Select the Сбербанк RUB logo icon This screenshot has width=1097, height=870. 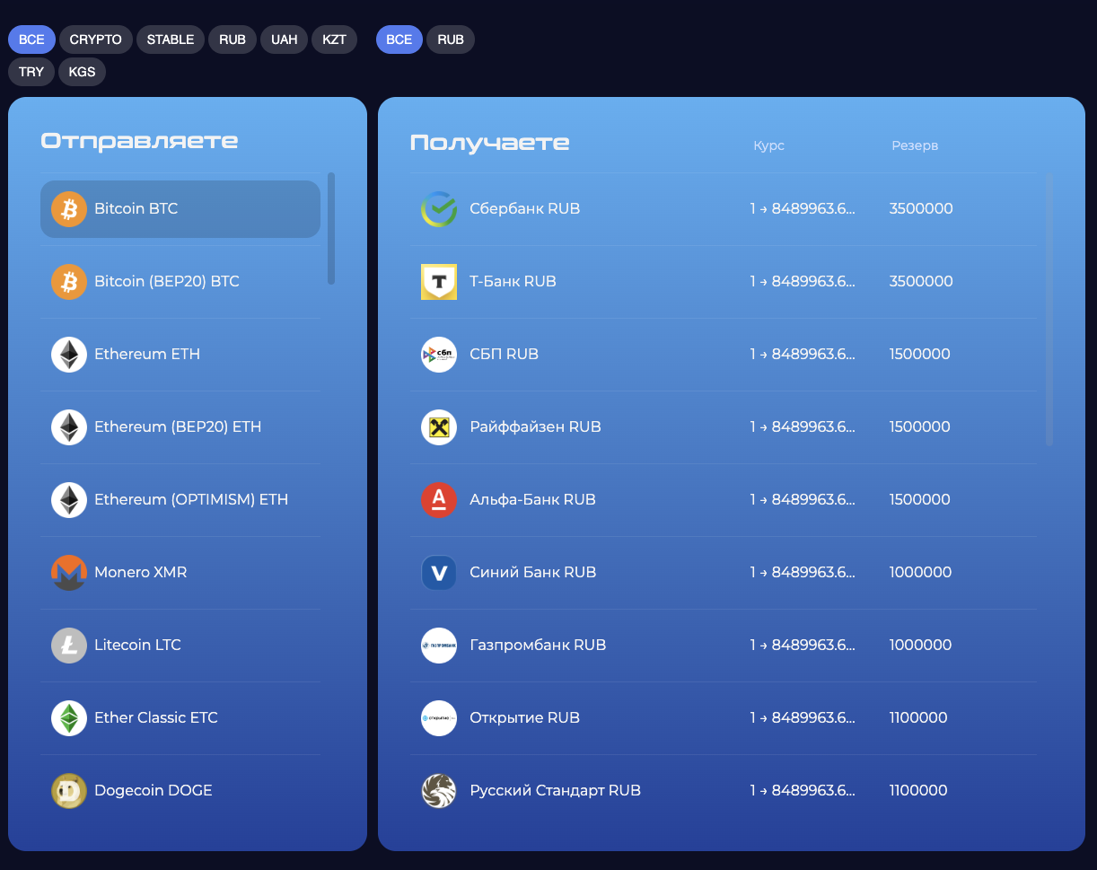439,209
